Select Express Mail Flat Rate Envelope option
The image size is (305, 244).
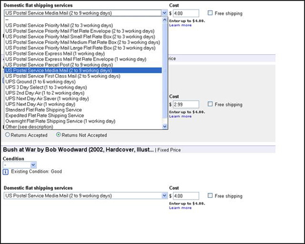[83, 59]
